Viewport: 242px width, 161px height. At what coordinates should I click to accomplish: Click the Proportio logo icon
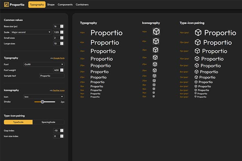coord(6,5)
